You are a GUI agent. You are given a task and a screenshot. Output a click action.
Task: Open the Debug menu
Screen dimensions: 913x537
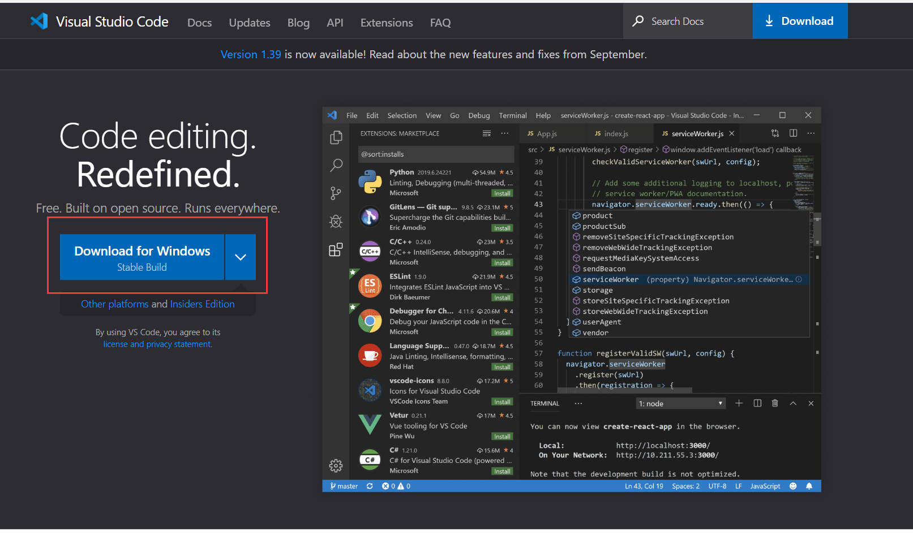pos(479,115)
